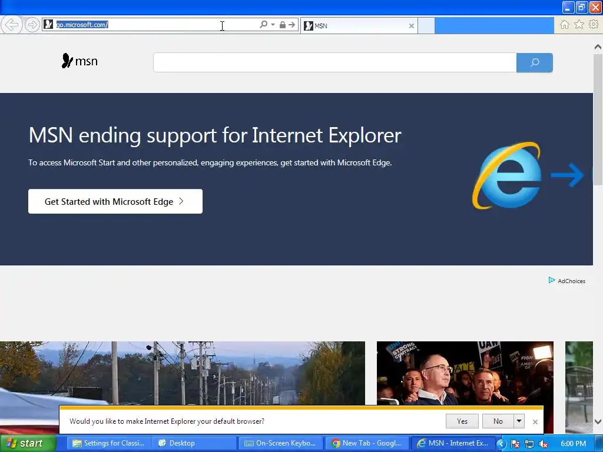Open the Home page icon
603x452 pixels.
[565, 25]
